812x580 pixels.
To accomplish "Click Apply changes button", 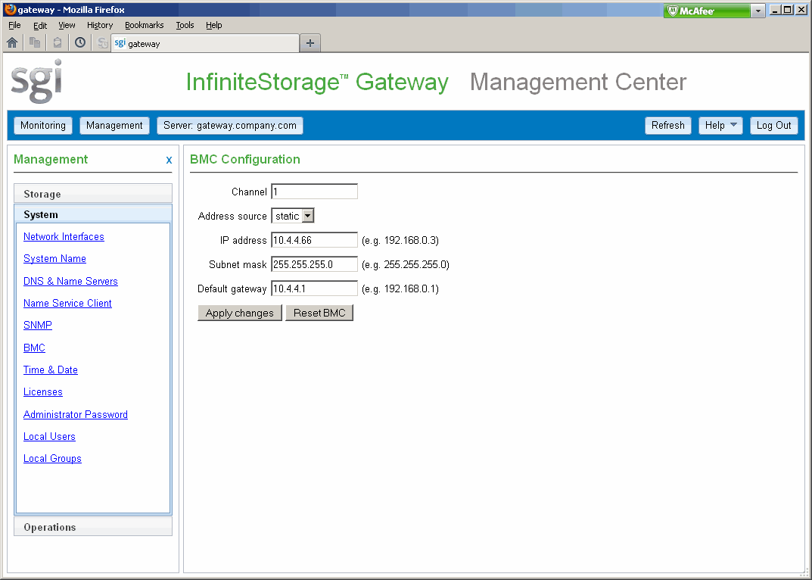I will click(x=240, y=313).
